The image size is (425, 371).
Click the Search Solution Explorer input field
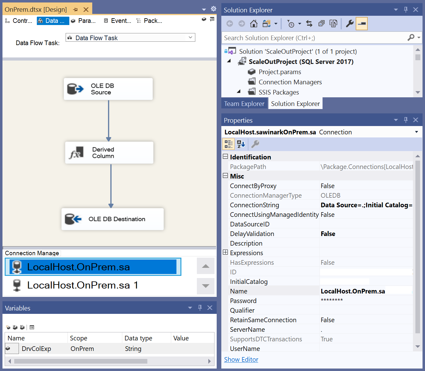tap(310, 37)
